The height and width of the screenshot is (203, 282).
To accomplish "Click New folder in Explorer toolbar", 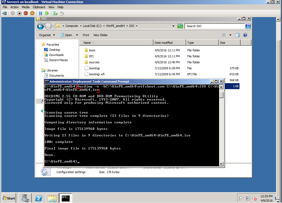I will pos(101,35).
